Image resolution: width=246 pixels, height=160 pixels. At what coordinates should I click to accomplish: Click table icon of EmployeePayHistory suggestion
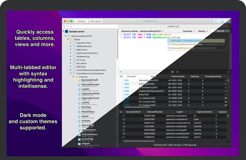point(169,48)
